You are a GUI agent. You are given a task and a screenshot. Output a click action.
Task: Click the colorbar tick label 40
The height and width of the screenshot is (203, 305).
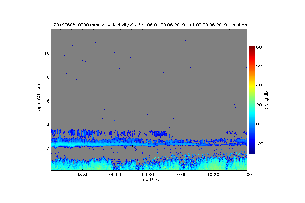click(259, 85)
